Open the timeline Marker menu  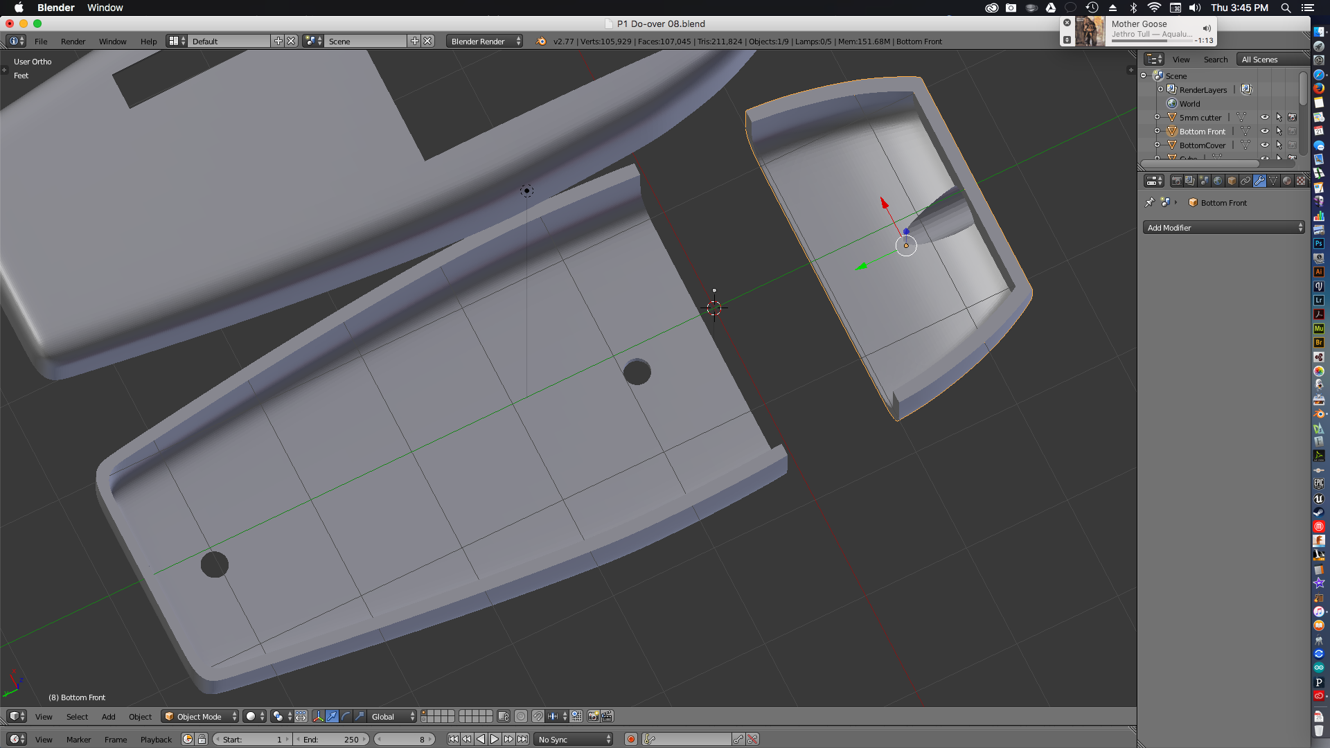[78, 740]
